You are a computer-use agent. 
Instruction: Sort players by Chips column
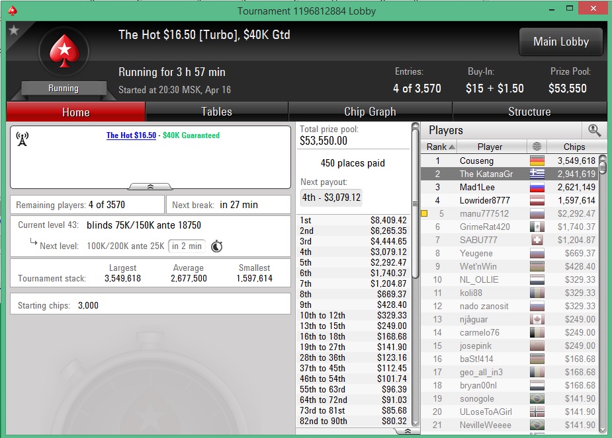pos(574,147)
